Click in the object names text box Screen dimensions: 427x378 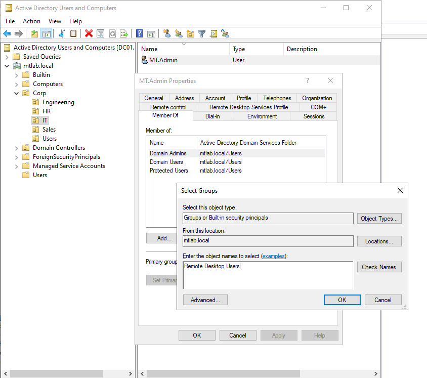coord(268,275)
